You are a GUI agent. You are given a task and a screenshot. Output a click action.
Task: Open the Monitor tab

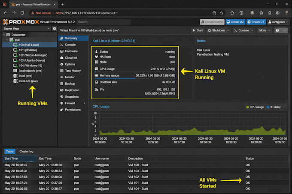[73, 77]
